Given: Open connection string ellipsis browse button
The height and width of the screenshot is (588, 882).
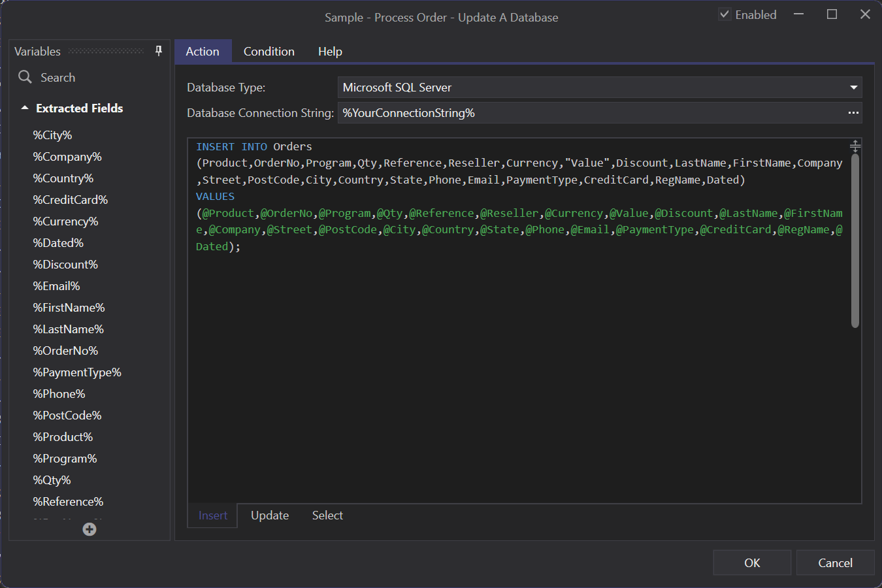Looking at the screenshot, I should point(853,113).
